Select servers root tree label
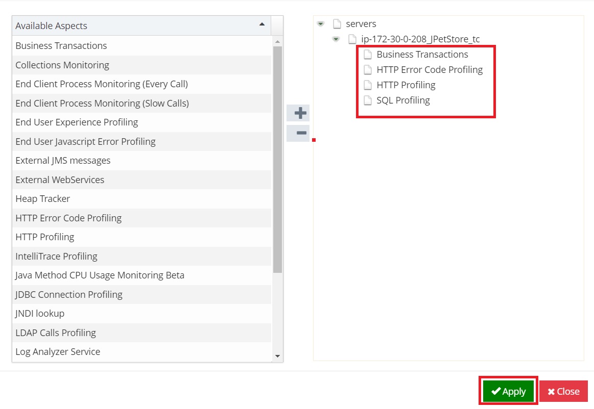 coord(361,24)
